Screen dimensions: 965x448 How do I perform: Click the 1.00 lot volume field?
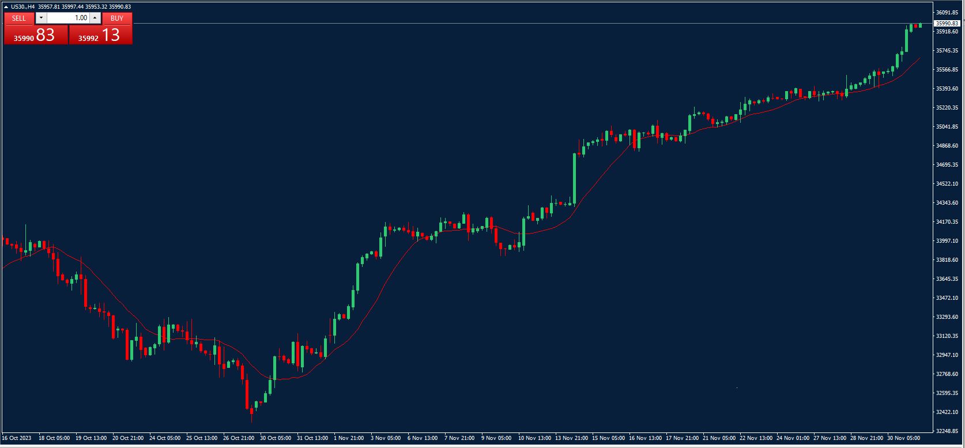pos(68,18)
